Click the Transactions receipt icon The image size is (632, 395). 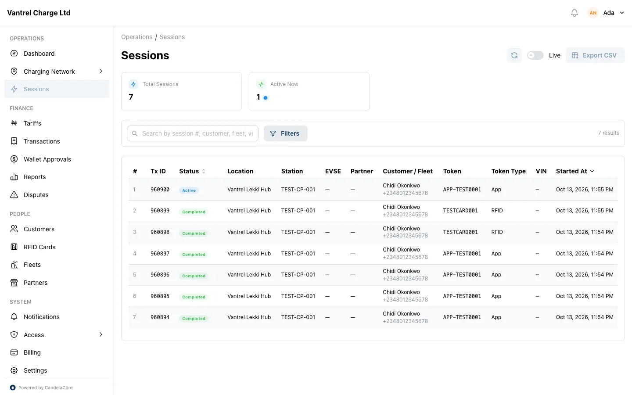[14, 141]
